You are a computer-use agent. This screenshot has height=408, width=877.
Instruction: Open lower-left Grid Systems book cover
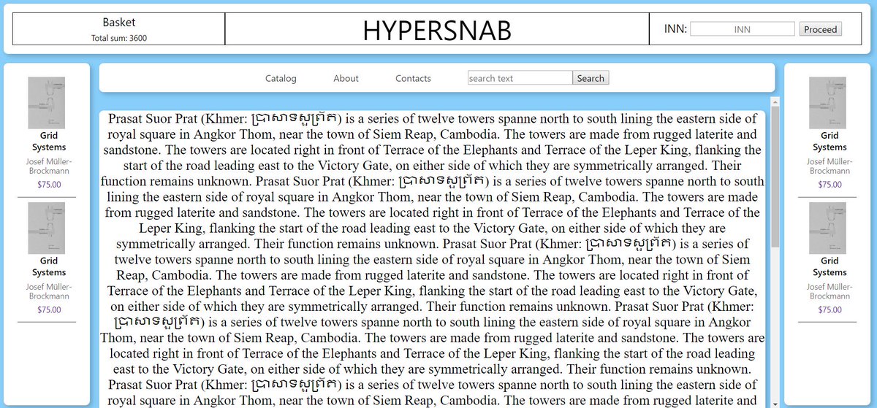47,228
